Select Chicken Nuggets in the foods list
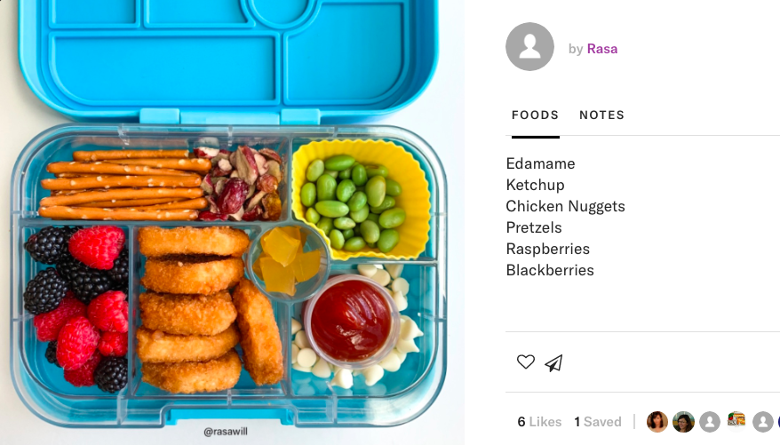The width and height of the screenshot is (780, 445). [x=566, y=206]
